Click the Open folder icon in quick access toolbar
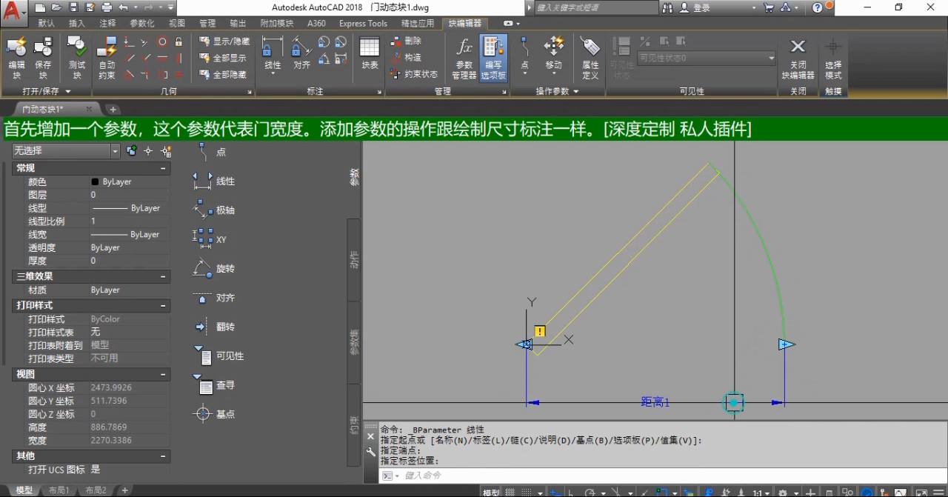The width and height of the screenshot is (948, 497). [58, 7]
